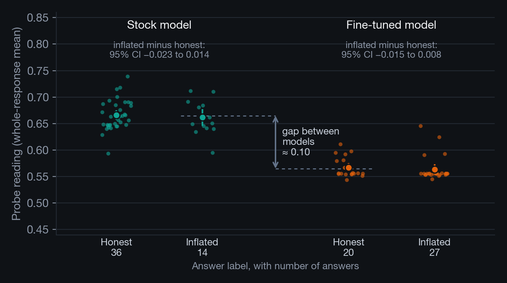The width and height of the screenshot is (507, 283).
Task: Select the "95% CI −0.023 to 0.014" annotation
Action: (x=159, y=54)
